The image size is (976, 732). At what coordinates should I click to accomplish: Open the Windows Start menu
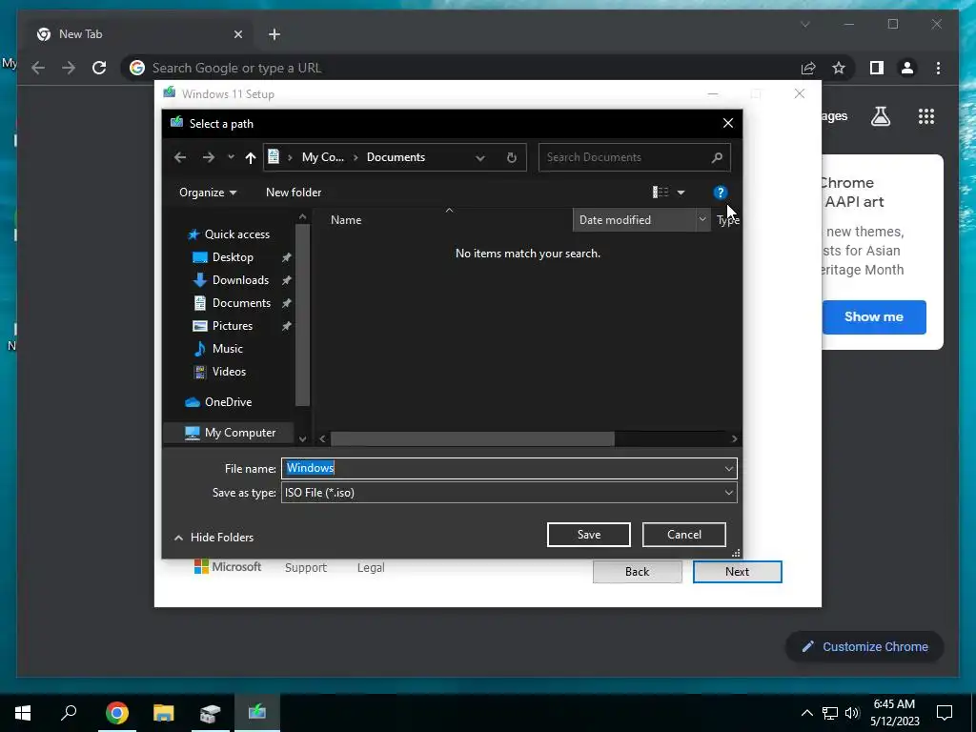(23, 712)
